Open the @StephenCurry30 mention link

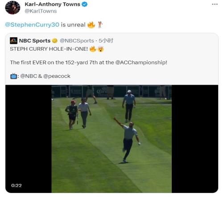pyautogui.click(x=32, y=25)
